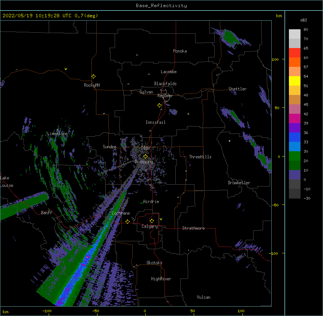This screenshot has width=323, height=316.
Task: Click the Banff map label
Action: pos(46,213)
